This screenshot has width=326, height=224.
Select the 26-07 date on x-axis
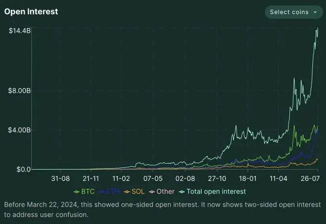tap(310, 178)
